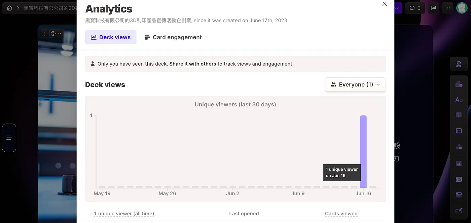Screen dimensions: 471x223
Task: Open the Everyone (1) viewer filter dropdown
Action: pos(355,85)
